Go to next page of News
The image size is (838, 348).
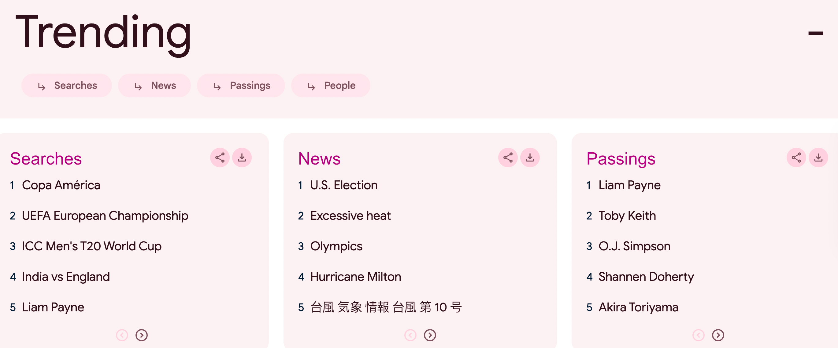pos(430,335)
